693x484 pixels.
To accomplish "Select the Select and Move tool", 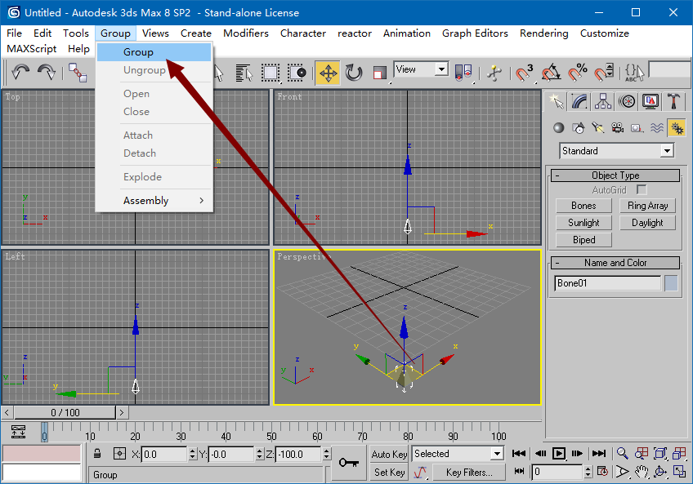I will tap(328, 73).
